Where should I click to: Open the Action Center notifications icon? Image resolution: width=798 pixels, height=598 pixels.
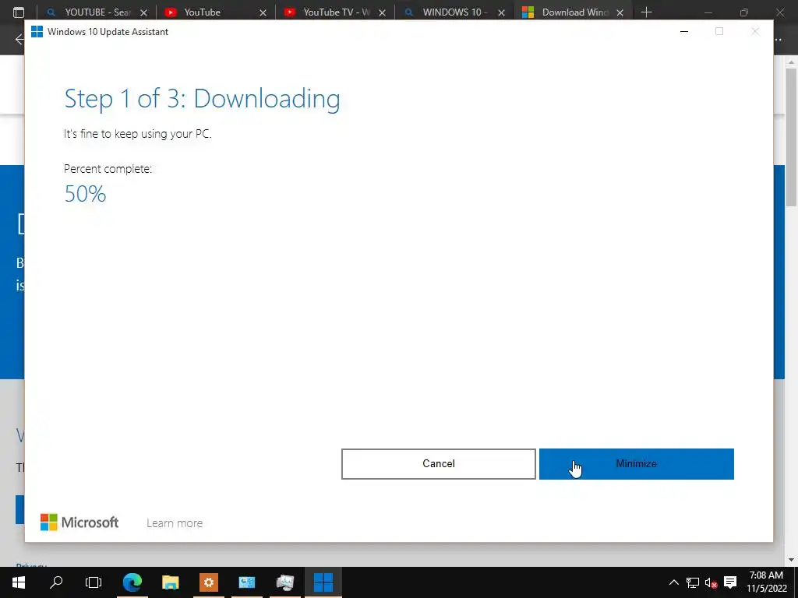[x=730, y=582]
